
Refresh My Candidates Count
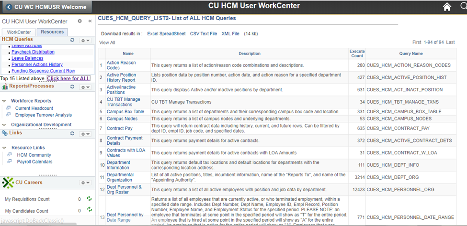pos(90,210)
